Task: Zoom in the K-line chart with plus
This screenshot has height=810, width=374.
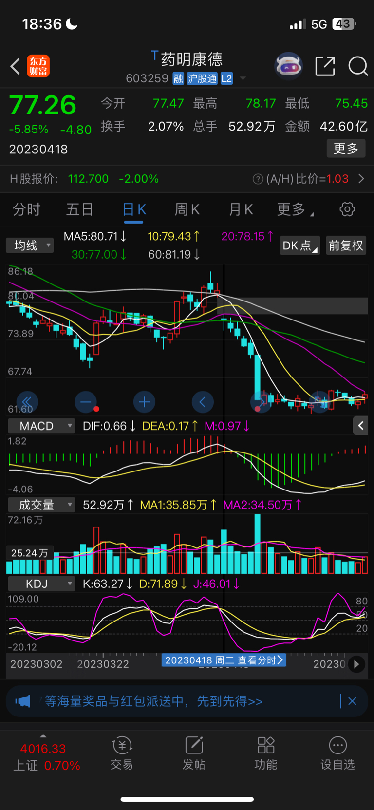Action: (144, 402)
